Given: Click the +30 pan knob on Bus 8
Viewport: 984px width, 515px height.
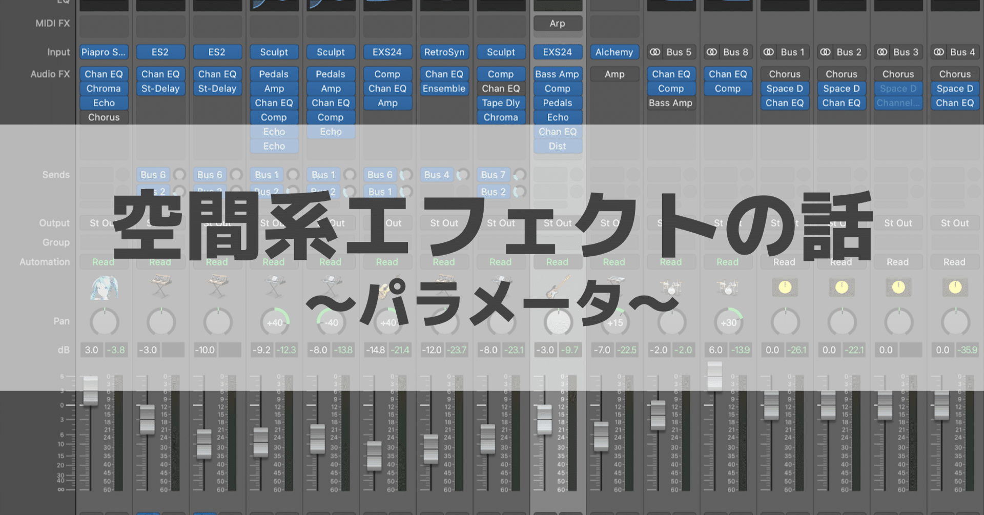Looking at the screenshot, I should point(728,322).
